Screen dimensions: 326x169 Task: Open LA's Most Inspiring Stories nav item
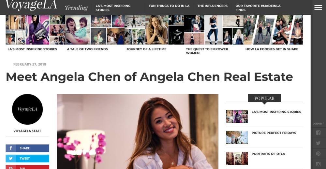pyautogui.click(x=113, y=8)
